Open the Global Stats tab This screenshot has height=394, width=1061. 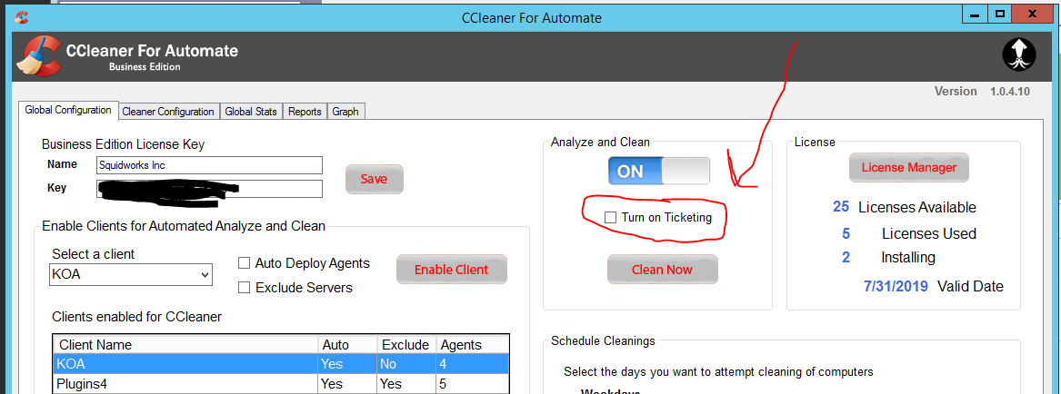point(251,112)
